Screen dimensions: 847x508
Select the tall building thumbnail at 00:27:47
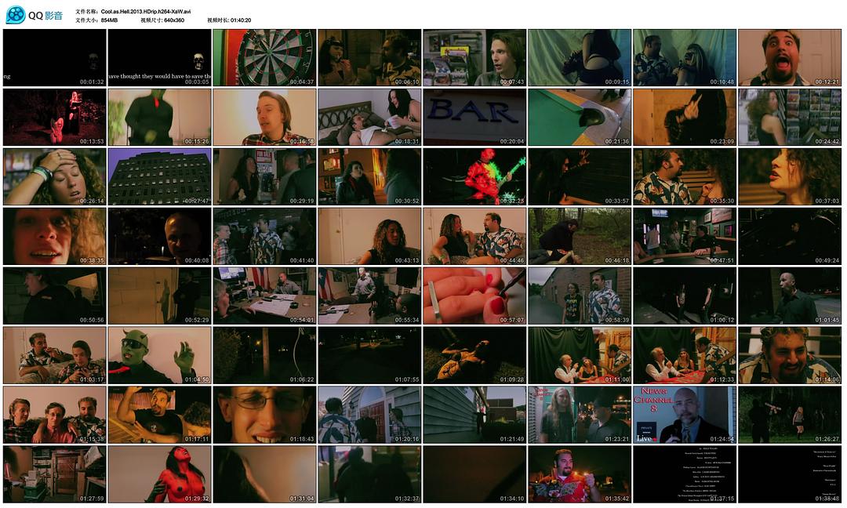(x=159, y=176)
